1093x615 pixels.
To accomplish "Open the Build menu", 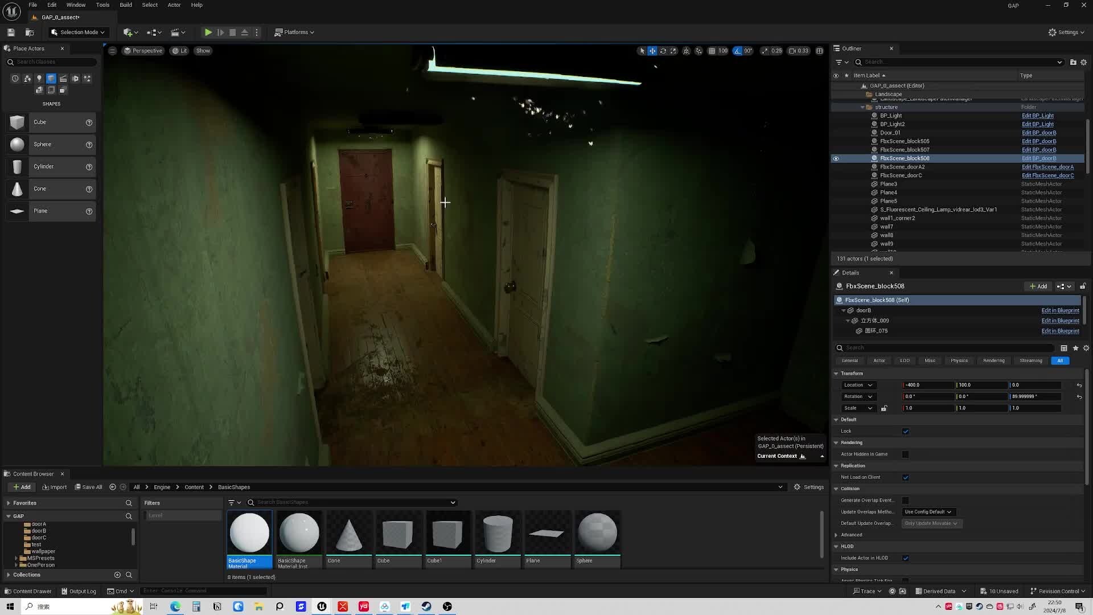I will [125, 5].
